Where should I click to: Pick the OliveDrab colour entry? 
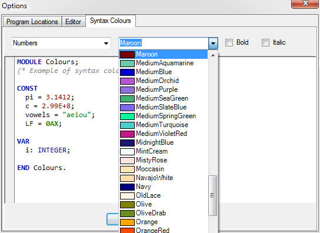click(164, 213)
